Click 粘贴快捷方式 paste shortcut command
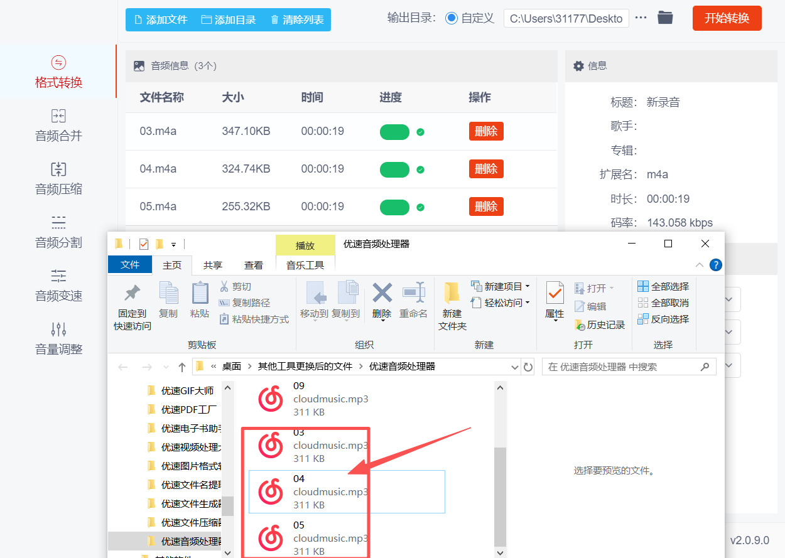785x558 pixels. pos(254,319)
